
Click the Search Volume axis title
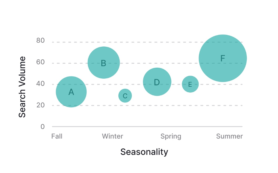coord(22,87)
